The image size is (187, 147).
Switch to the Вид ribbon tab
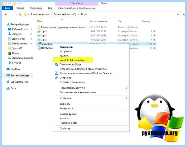pos(50,8)
